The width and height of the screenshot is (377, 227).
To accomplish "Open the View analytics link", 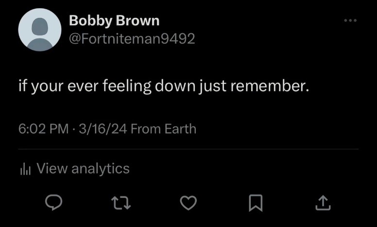I will (83, 168).
